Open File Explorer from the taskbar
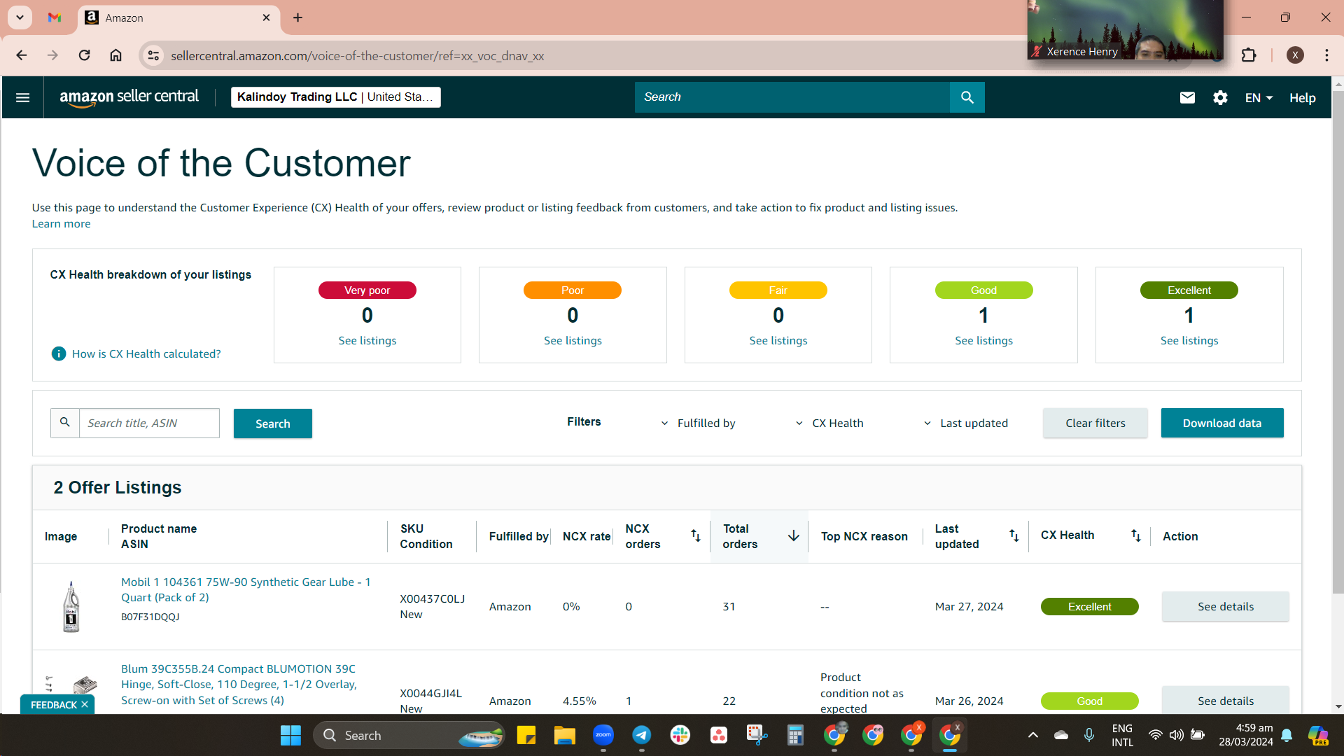Image resolution: width=1344 pixels, height=756 pixels. [565, 736]
